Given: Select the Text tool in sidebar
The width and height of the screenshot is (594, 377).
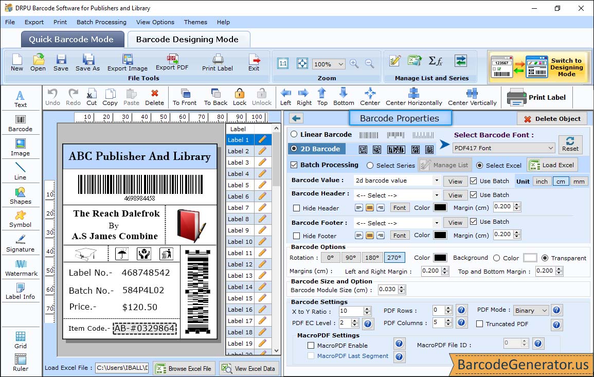Looking at the screenshot, I should [x=21, y=99].
